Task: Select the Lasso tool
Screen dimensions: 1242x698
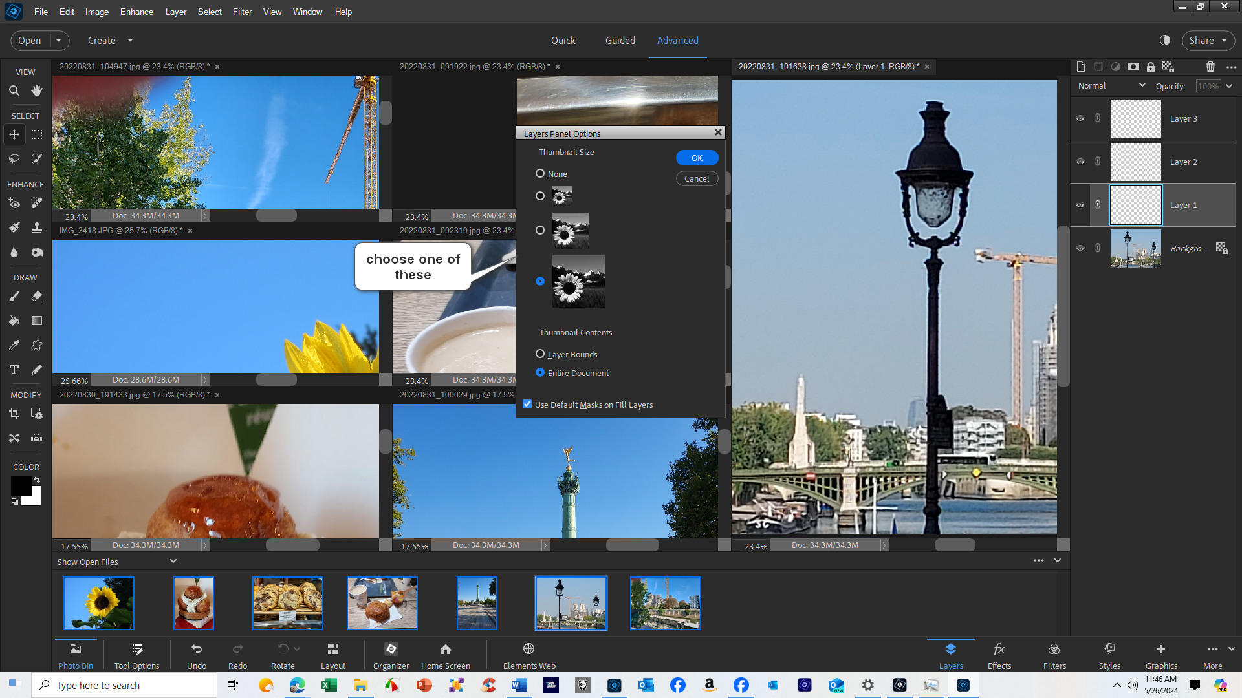Action: (x=14, y=158)
